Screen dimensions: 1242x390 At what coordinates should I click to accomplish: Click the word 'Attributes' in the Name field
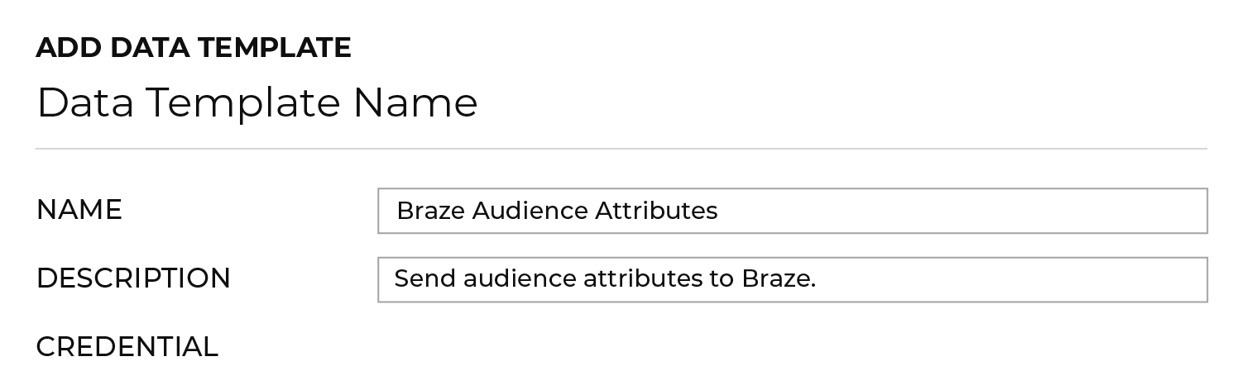point(656,212)
